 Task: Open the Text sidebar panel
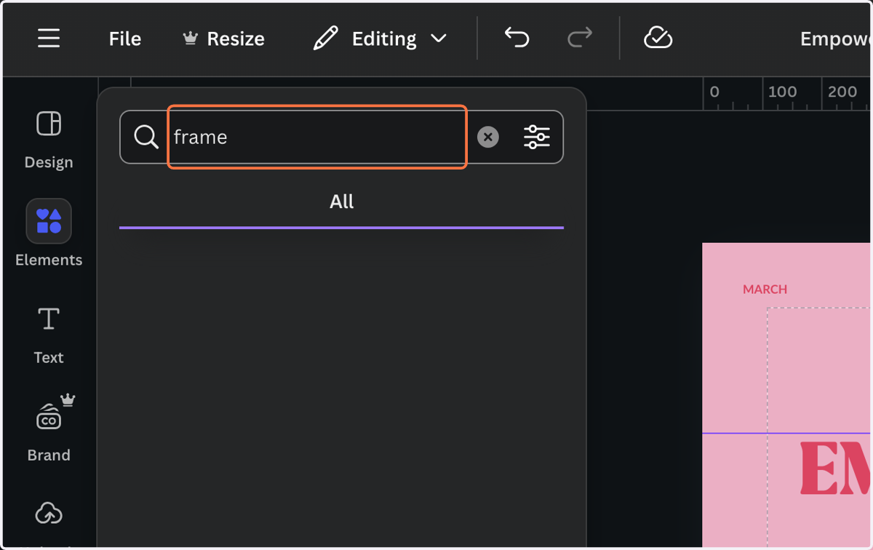point(49,335)
